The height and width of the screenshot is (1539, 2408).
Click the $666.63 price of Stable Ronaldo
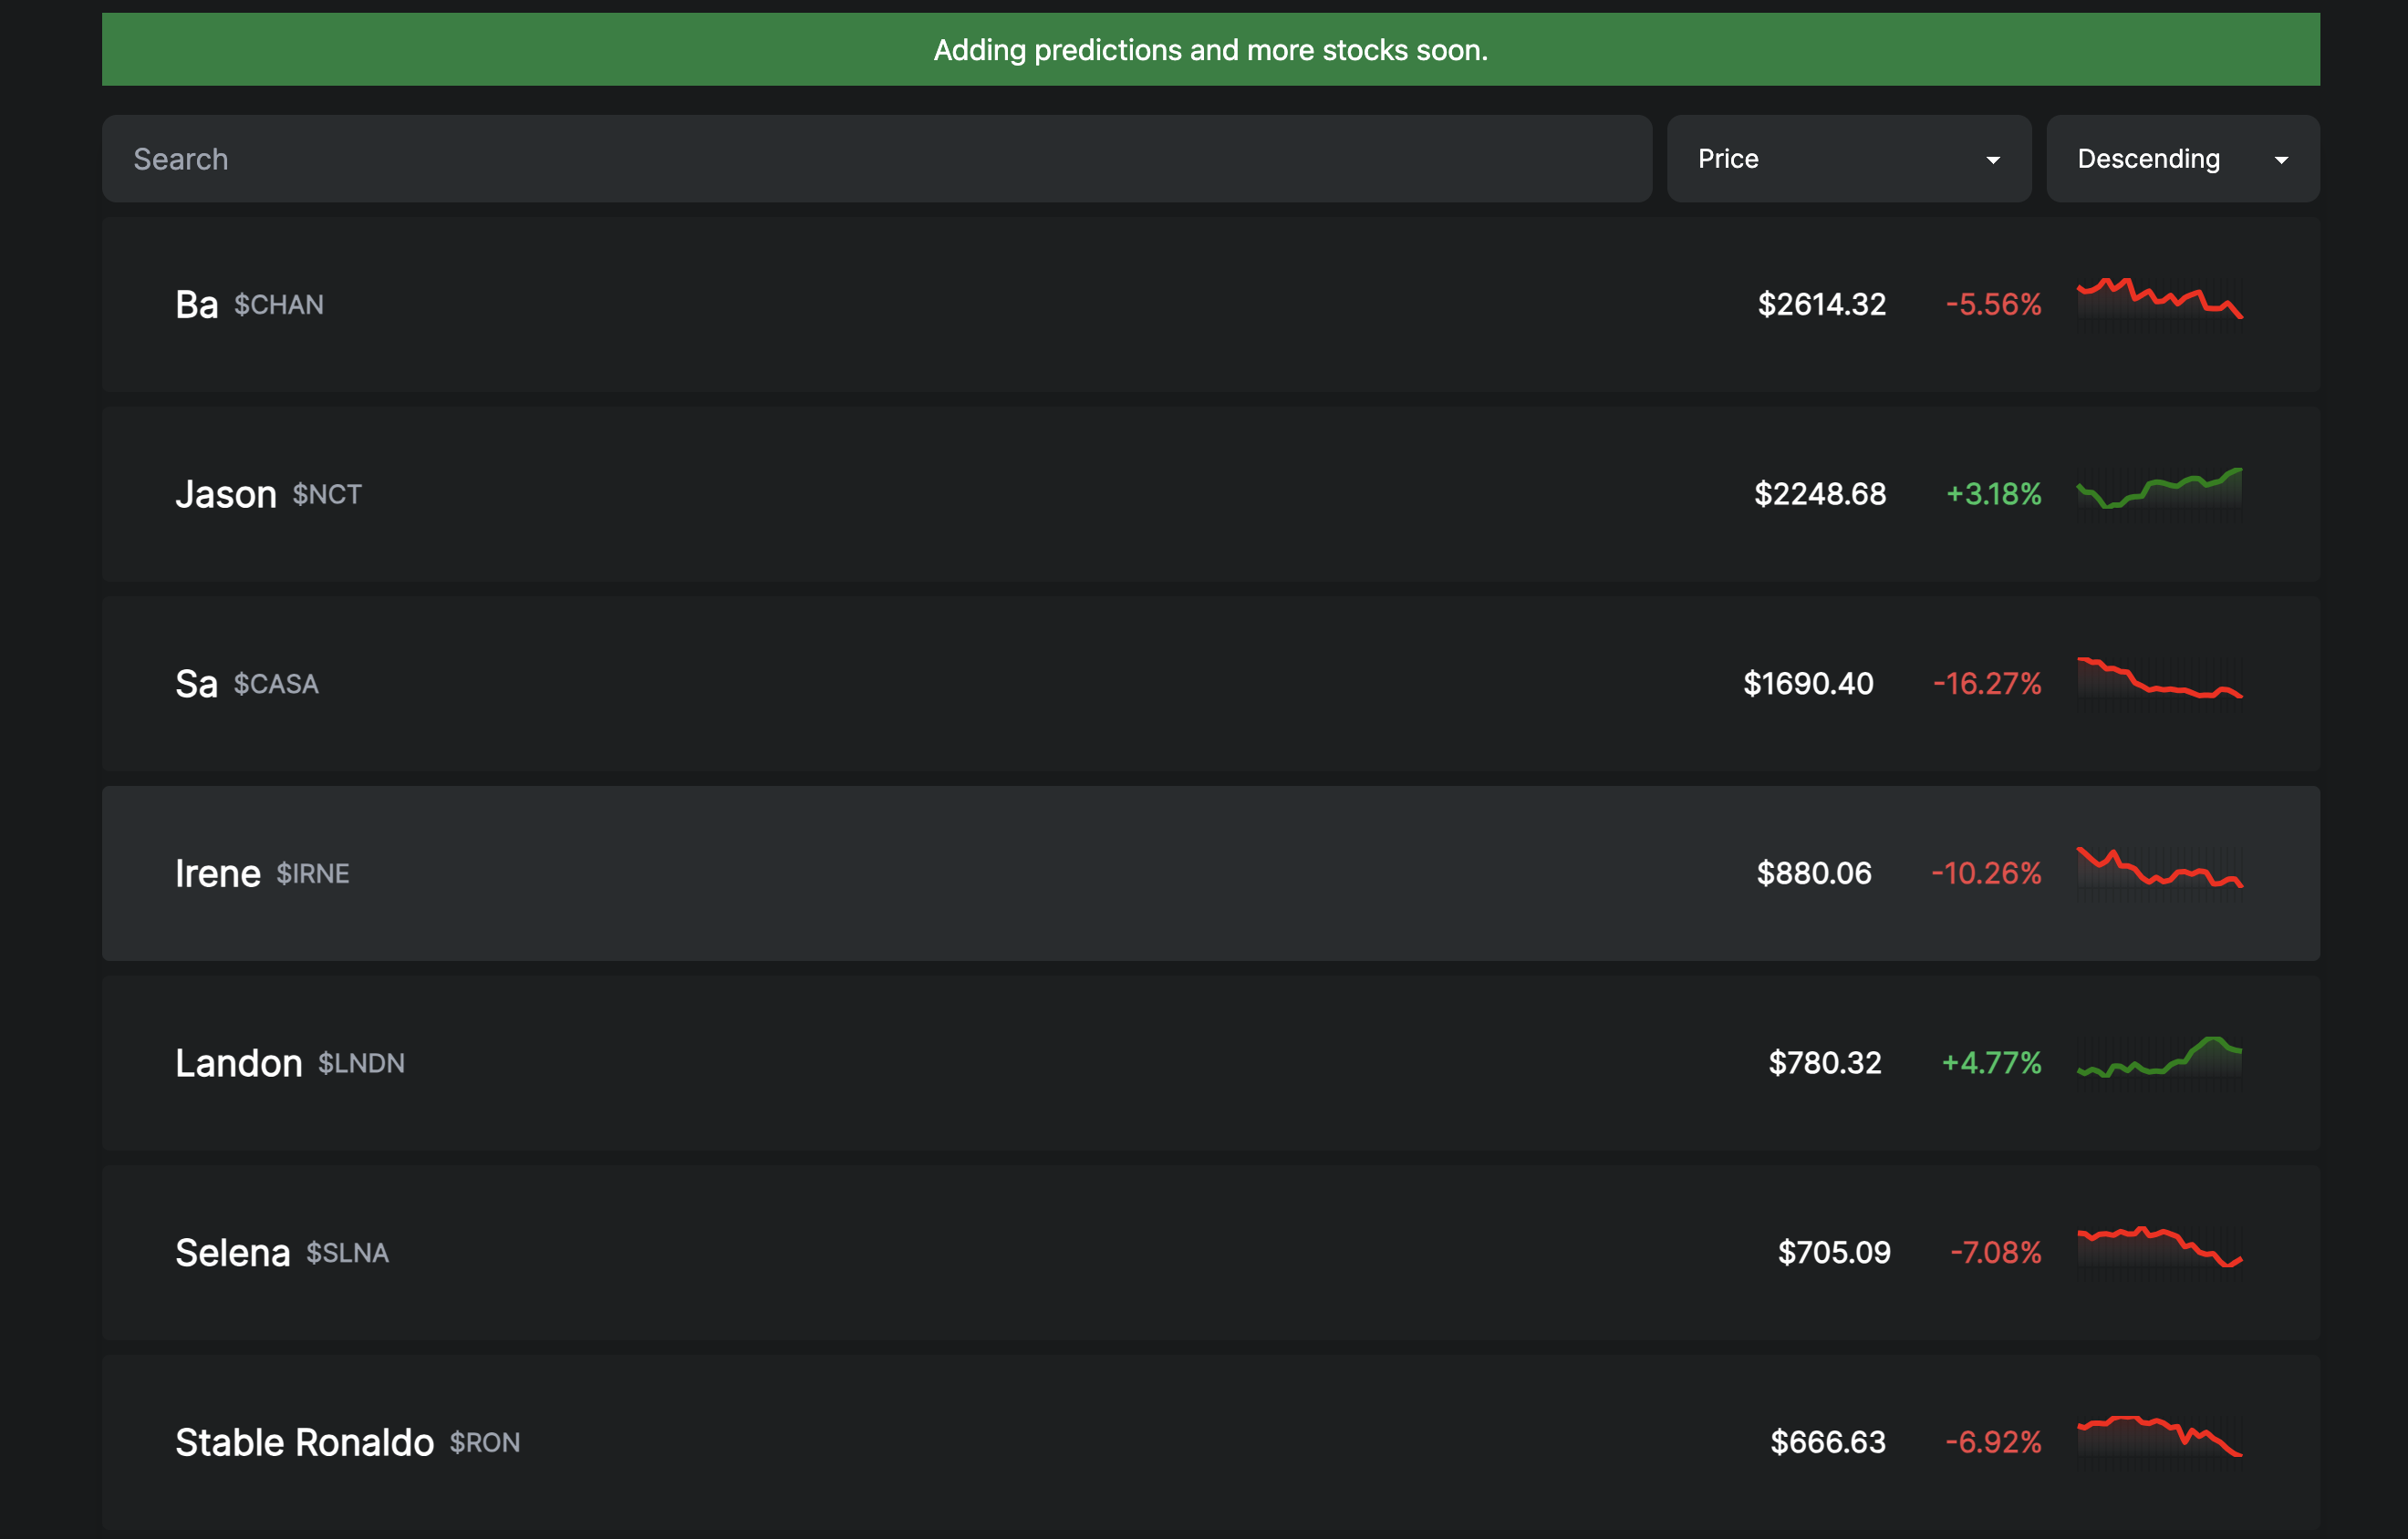(1827, 1442)
